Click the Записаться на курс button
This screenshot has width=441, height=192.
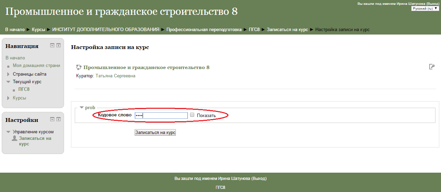click(155, 132)
